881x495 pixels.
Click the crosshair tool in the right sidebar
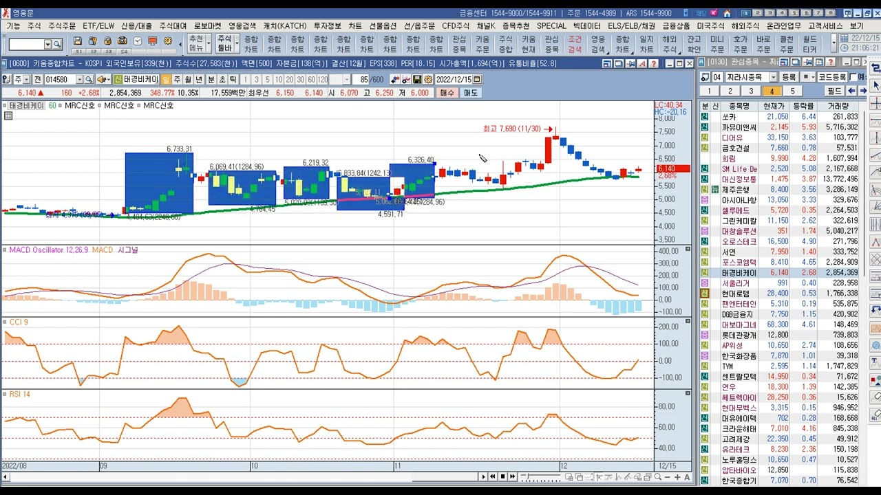click(875, 103)
